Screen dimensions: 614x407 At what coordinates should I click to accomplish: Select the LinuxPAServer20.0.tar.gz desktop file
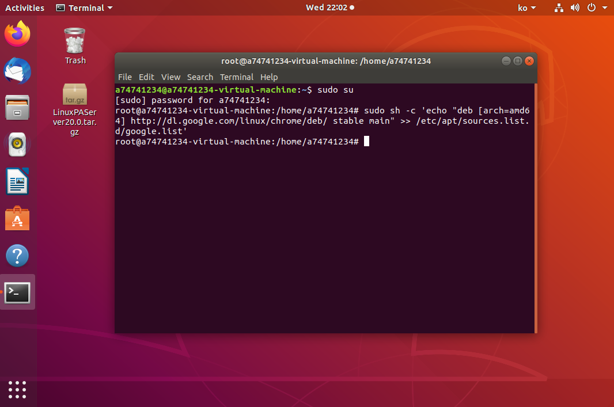pos(75,109)
